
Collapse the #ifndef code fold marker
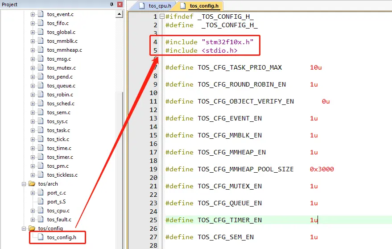(162, 17)
